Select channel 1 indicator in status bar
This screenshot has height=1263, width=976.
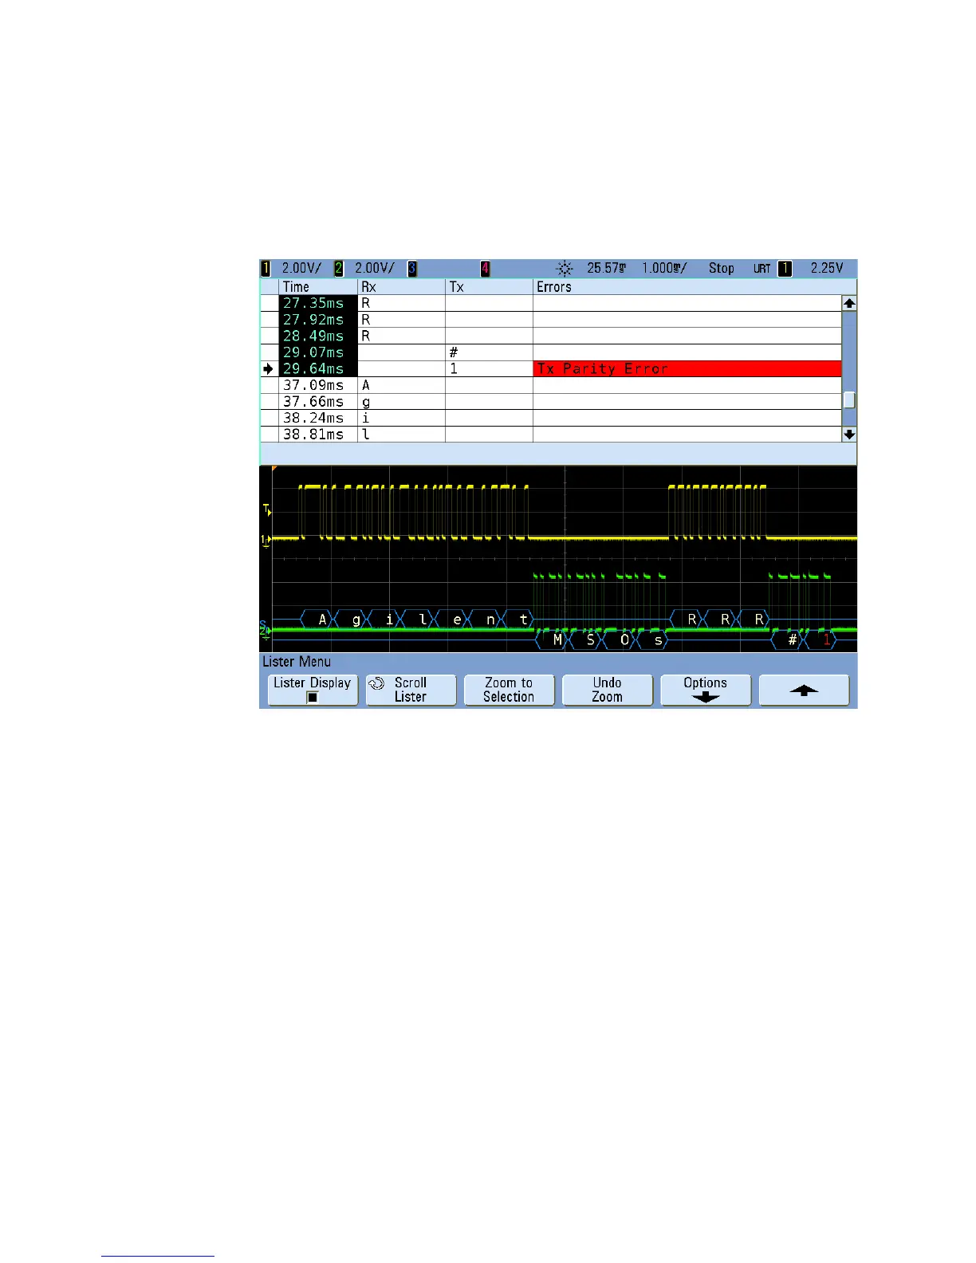tap(266, 269)
